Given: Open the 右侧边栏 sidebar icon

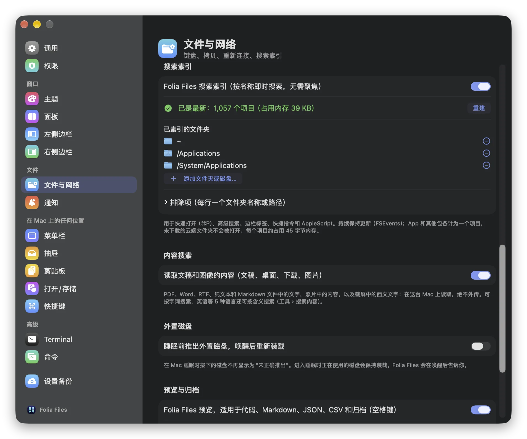Looking at the screenshot, I should point(32,152).
